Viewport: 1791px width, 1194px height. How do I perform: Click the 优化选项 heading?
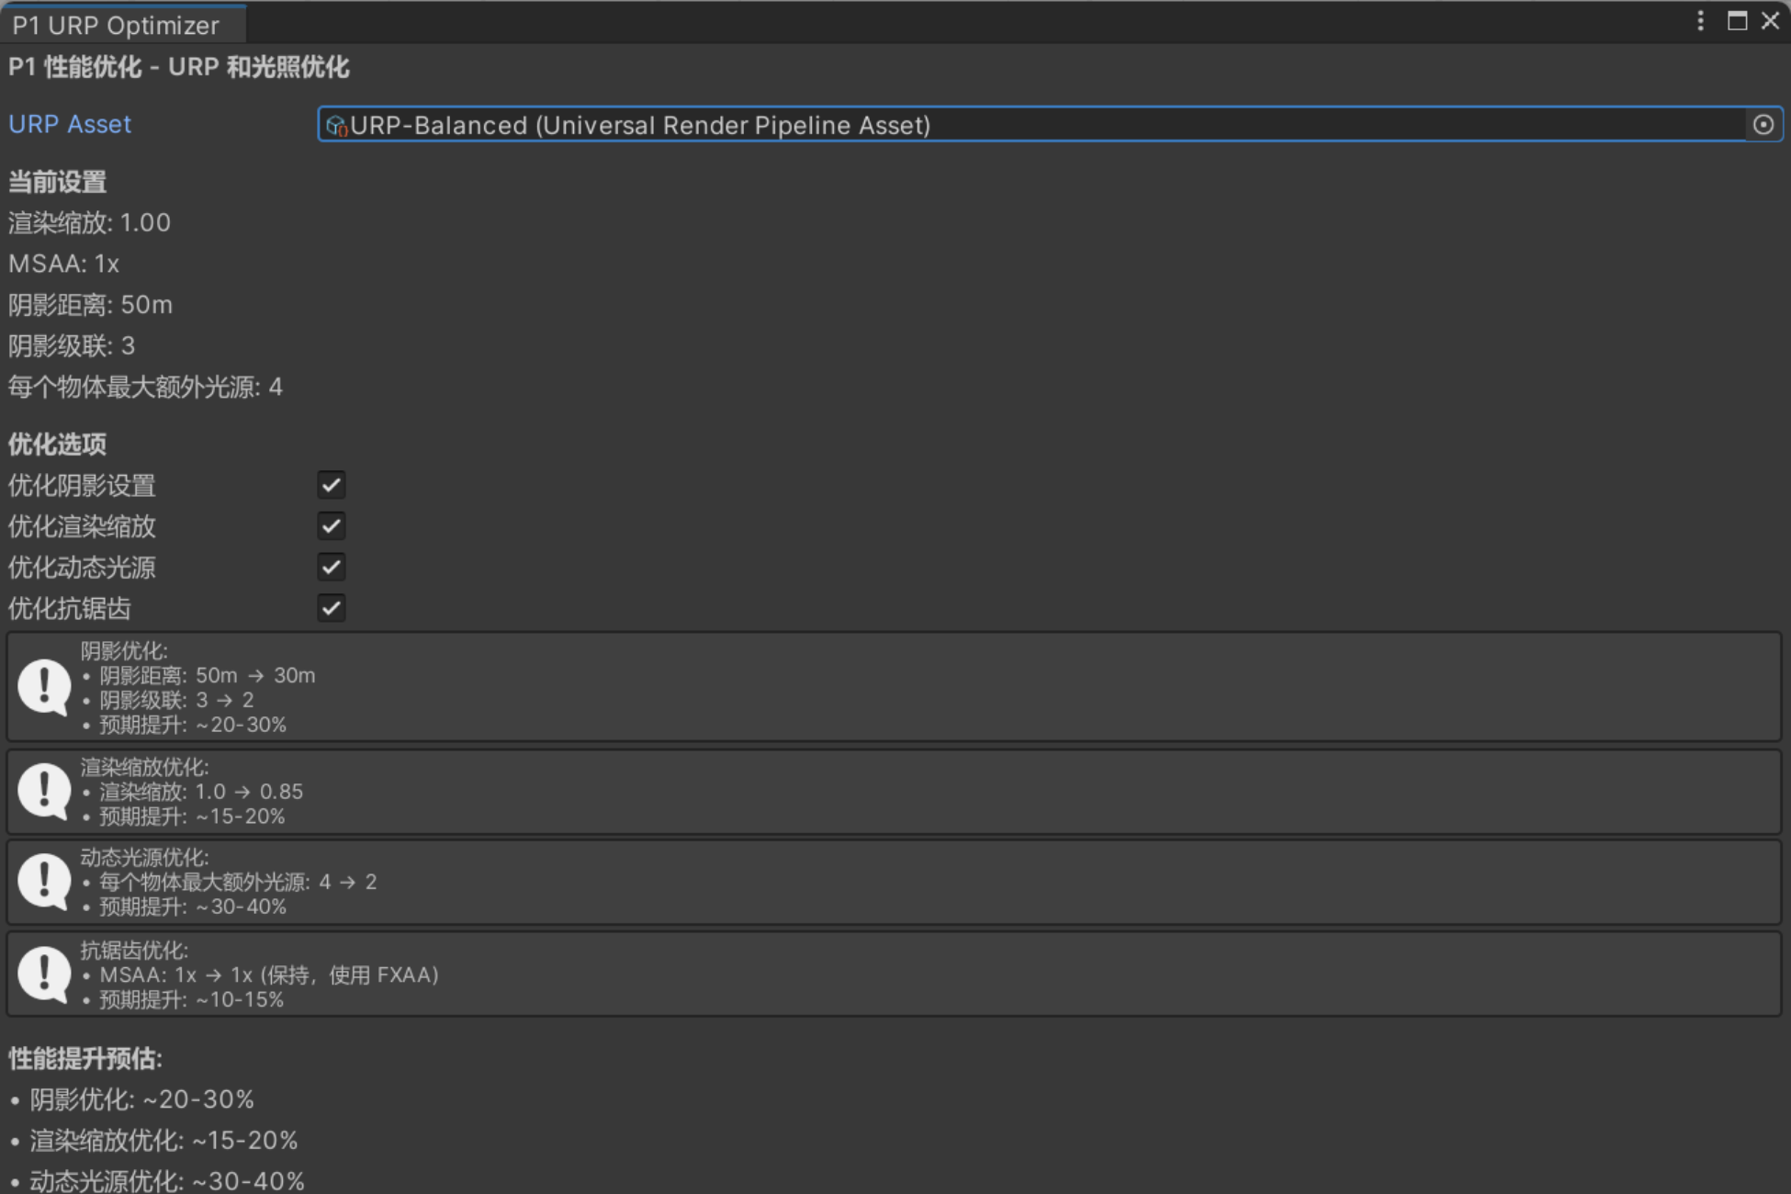click(58, 445)
